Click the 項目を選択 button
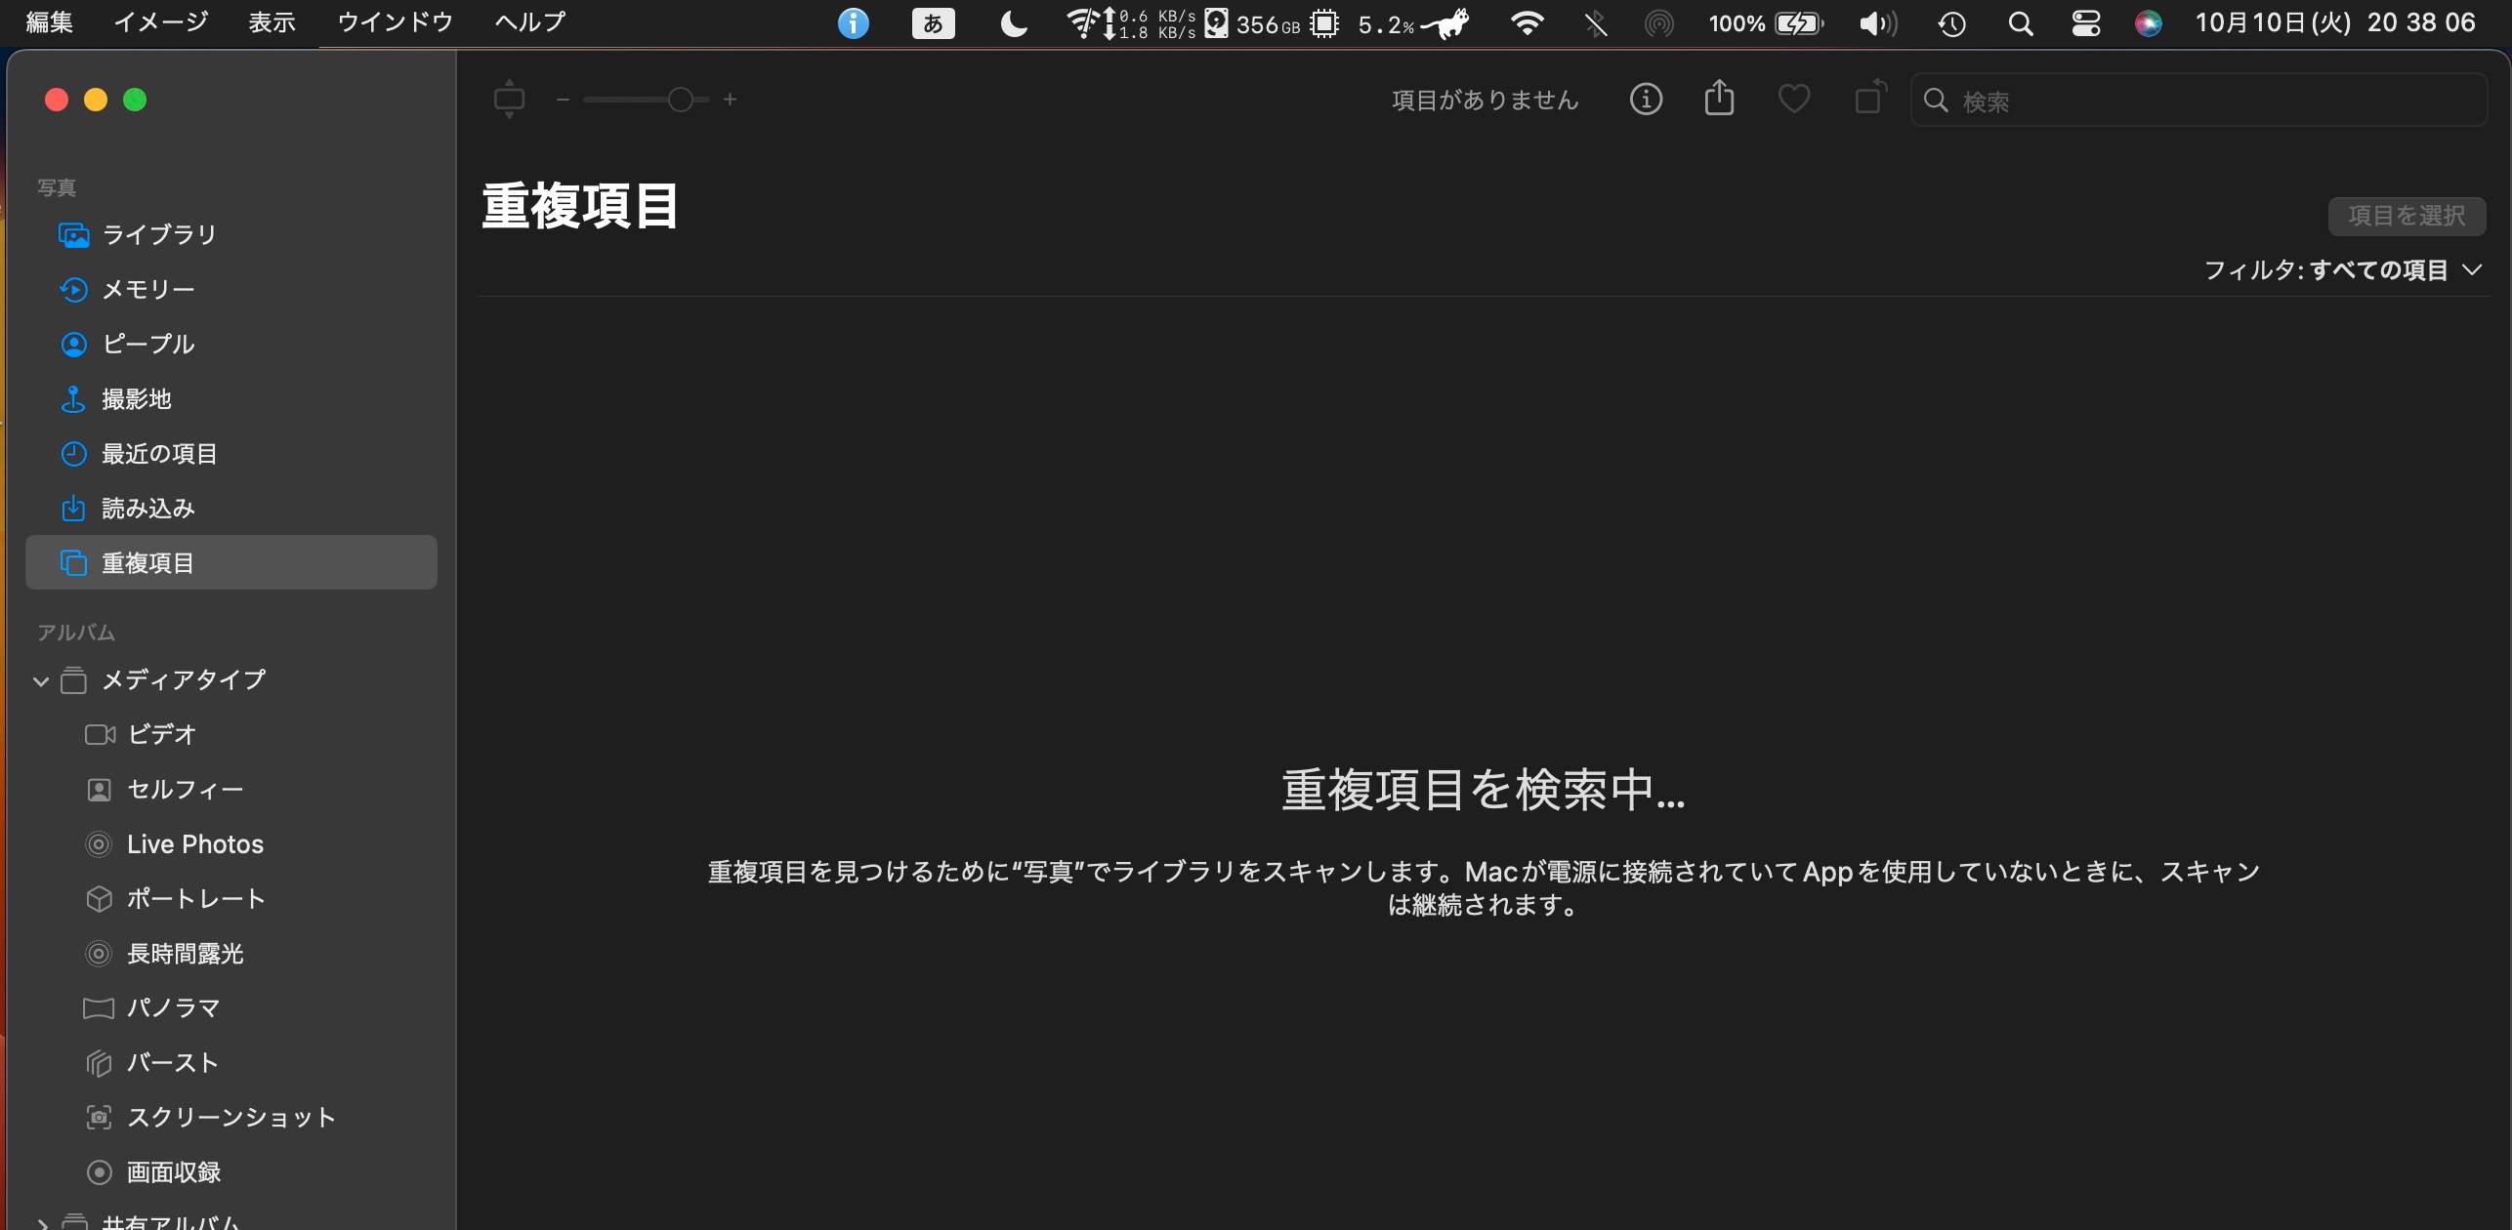 tap(2406, 216)
